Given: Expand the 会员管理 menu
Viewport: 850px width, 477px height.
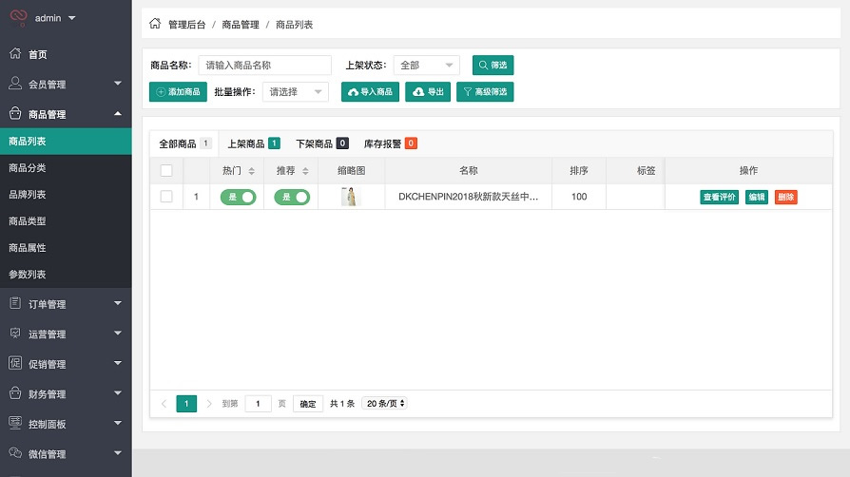Looking at the screenshot, I should point(118,83).
